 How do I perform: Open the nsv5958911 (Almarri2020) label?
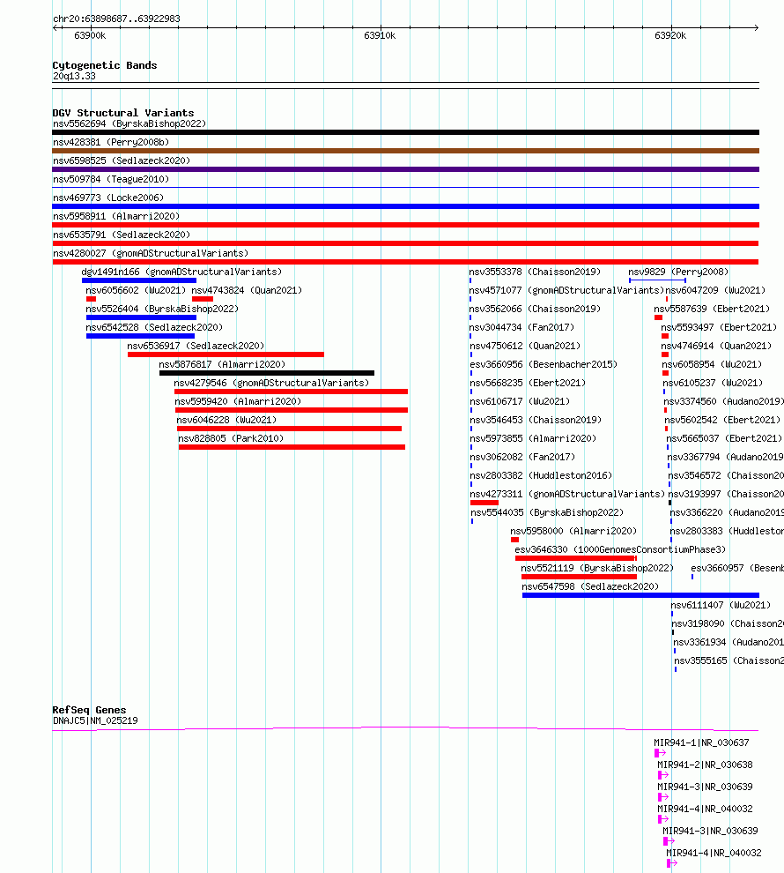coord(116,216)
